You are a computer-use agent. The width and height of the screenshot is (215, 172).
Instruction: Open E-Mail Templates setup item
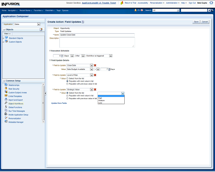[15, 96]
